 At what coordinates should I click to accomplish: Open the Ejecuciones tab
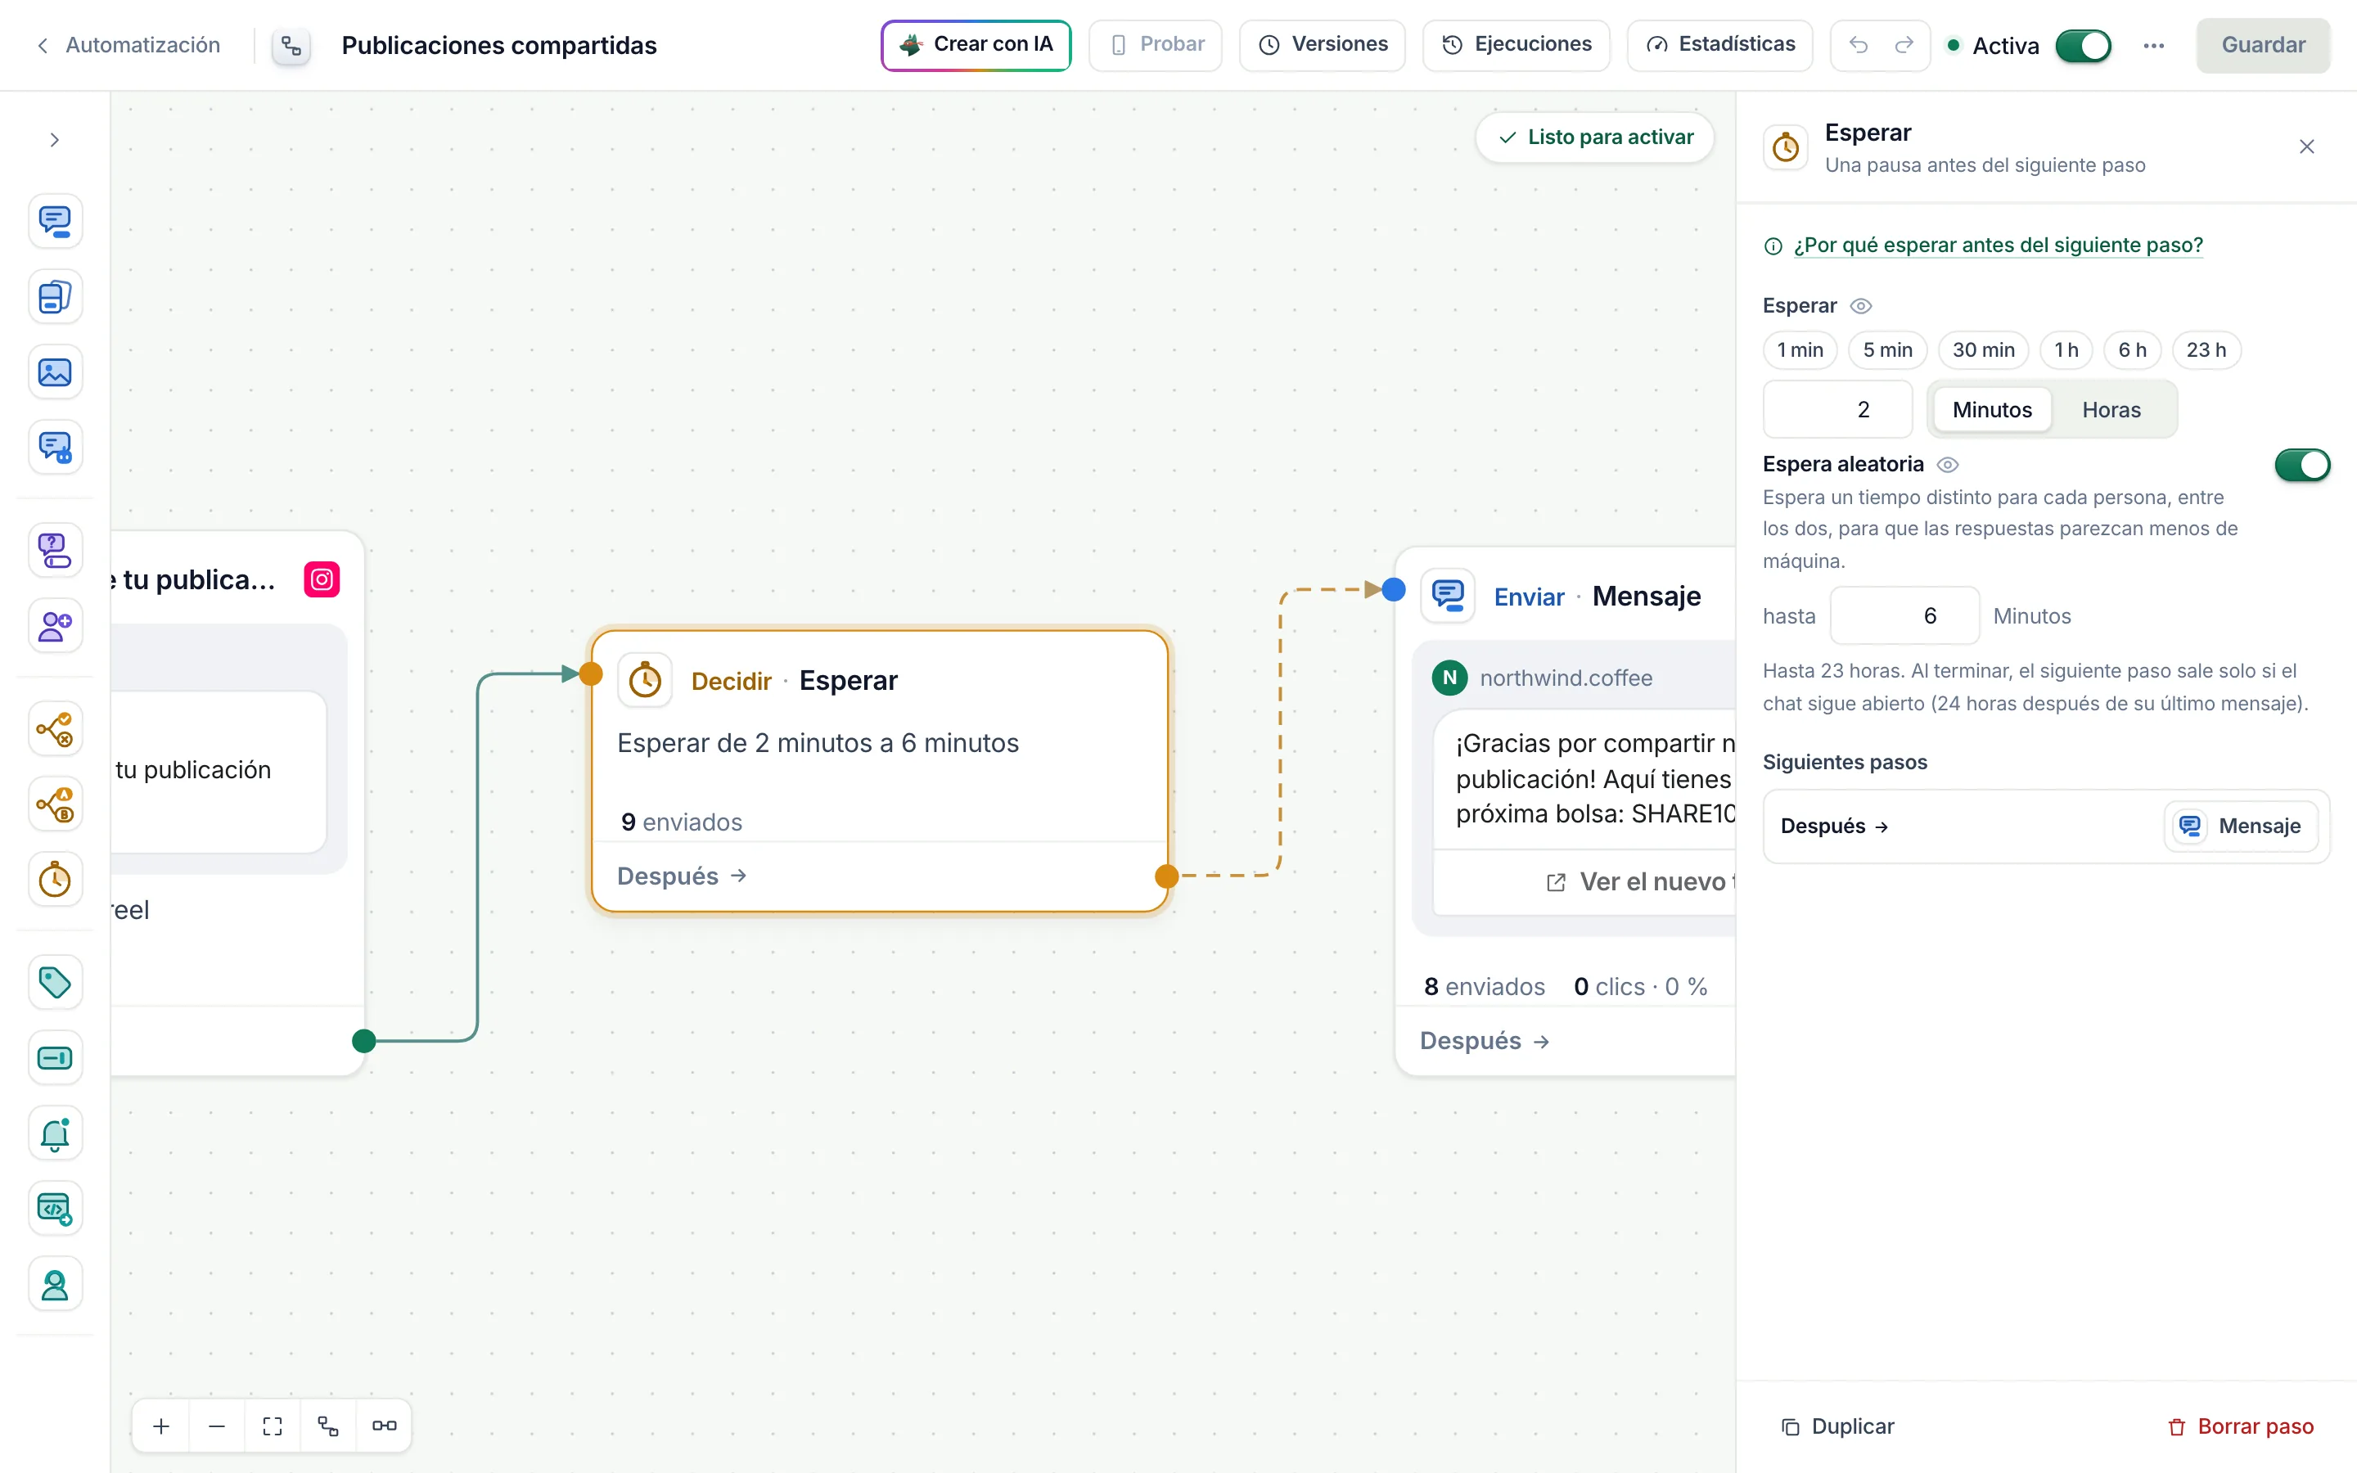click(x=1516, y=45)
